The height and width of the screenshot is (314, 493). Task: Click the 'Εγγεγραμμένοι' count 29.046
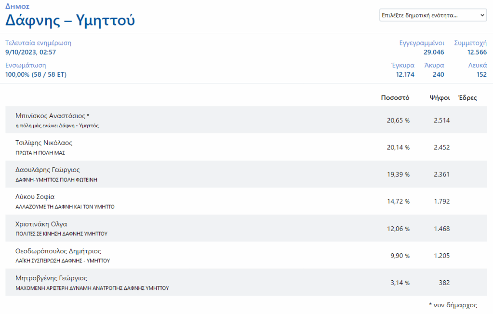point(434,52)
